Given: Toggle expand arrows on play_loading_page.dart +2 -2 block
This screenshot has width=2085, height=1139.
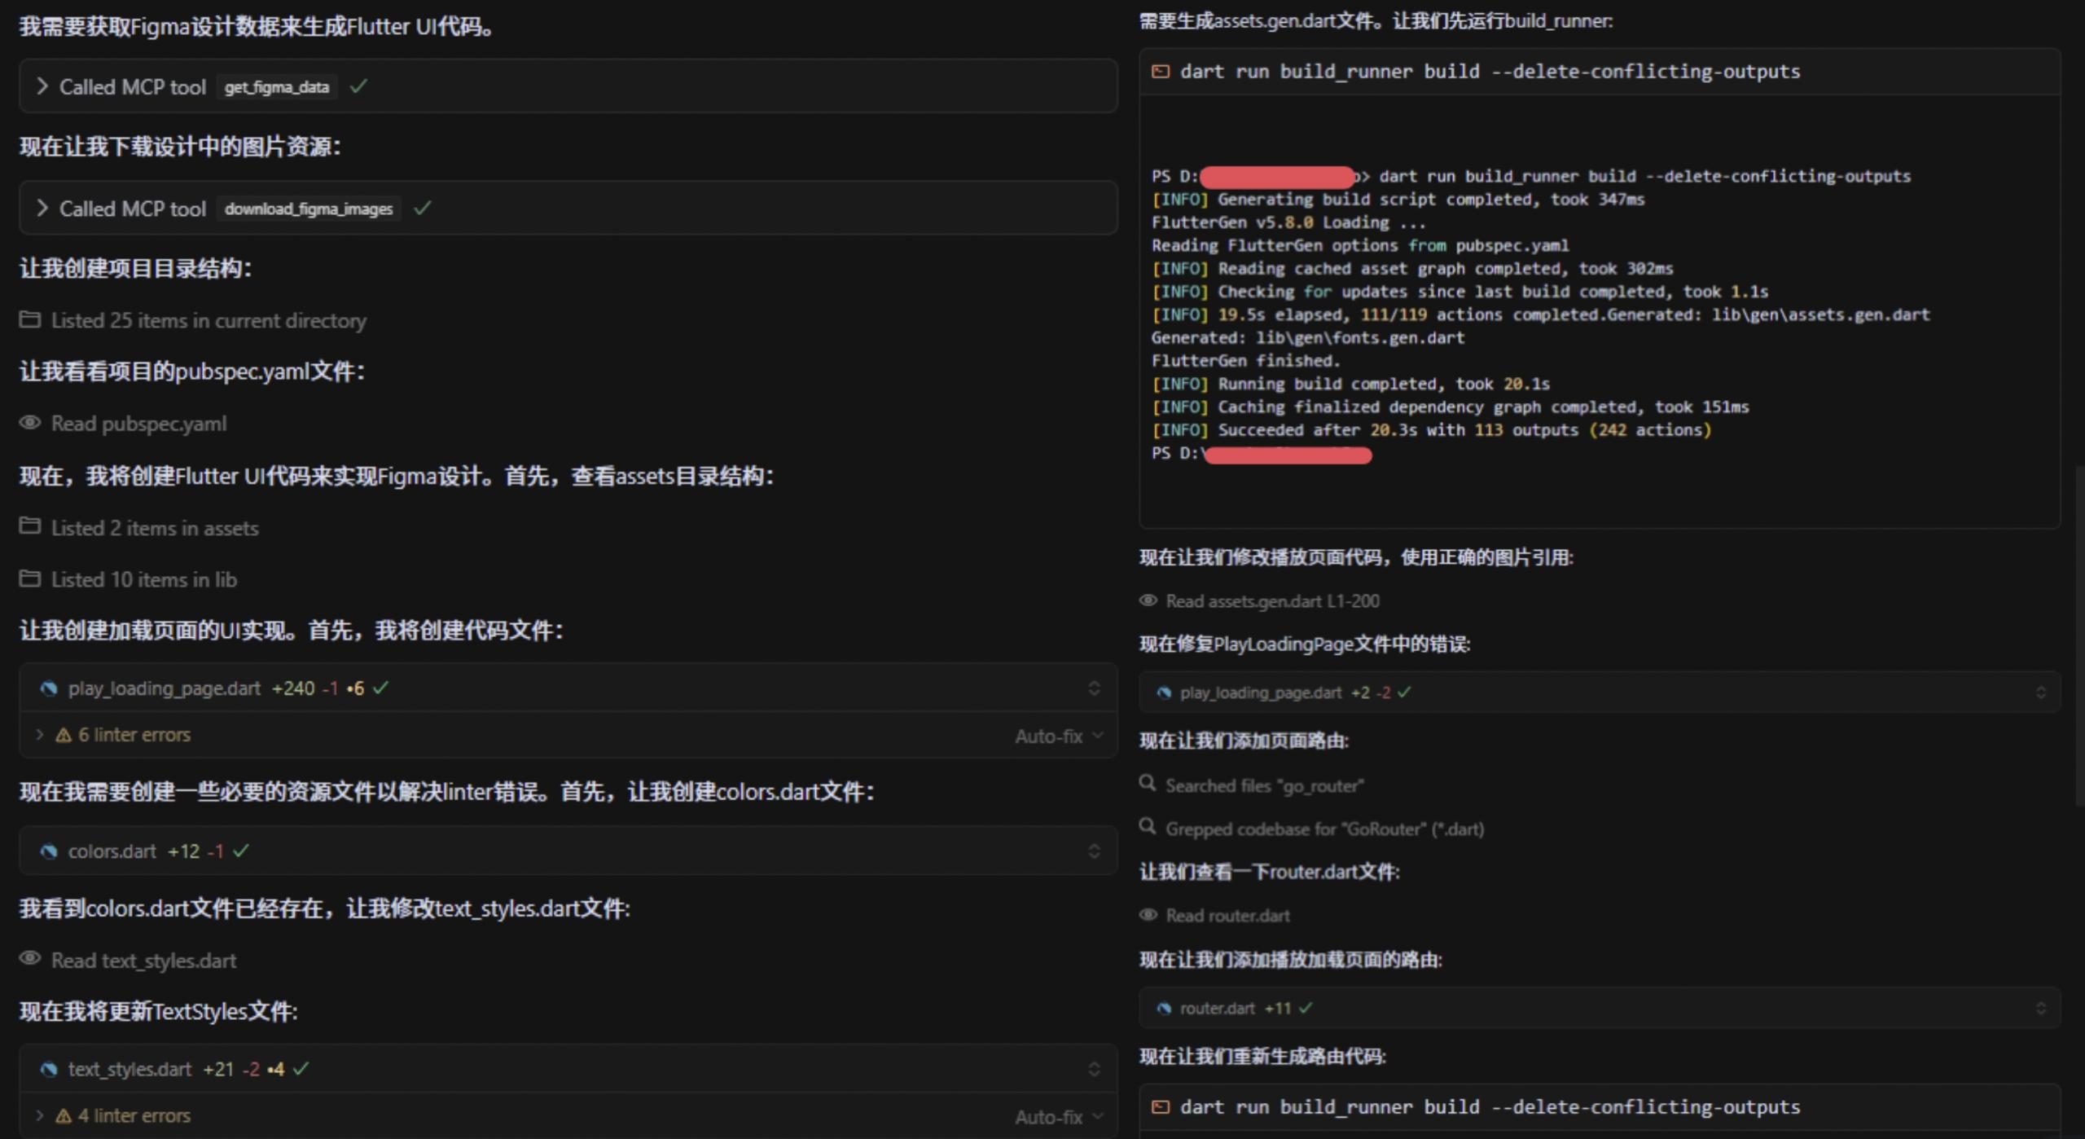Looking at the screenshot, I should pos(2040,693).
